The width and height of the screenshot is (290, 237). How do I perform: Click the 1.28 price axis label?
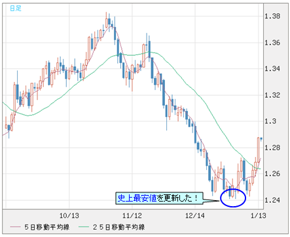coord(272,148)
